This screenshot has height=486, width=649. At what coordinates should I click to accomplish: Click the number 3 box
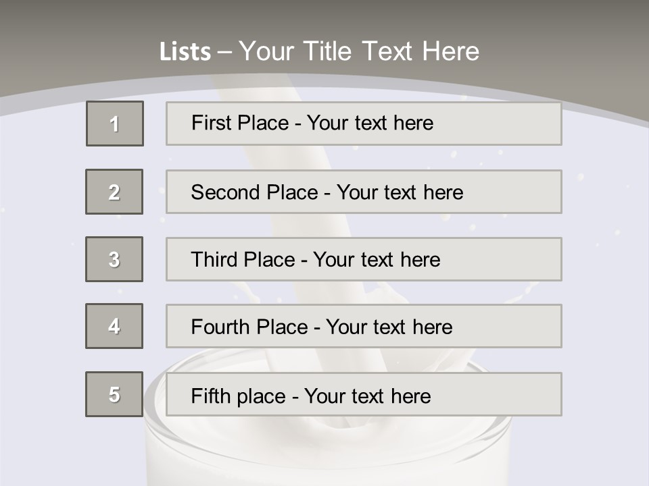pos(114,259)
